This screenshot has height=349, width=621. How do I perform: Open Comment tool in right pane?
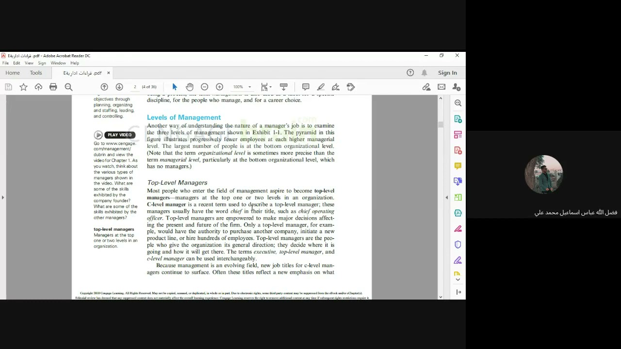tap(458, 166)
